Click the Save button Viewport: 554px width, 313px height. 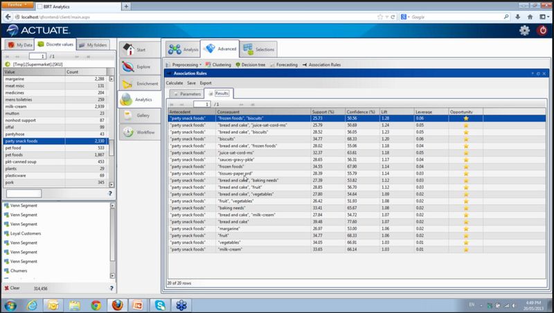(191, 83)
